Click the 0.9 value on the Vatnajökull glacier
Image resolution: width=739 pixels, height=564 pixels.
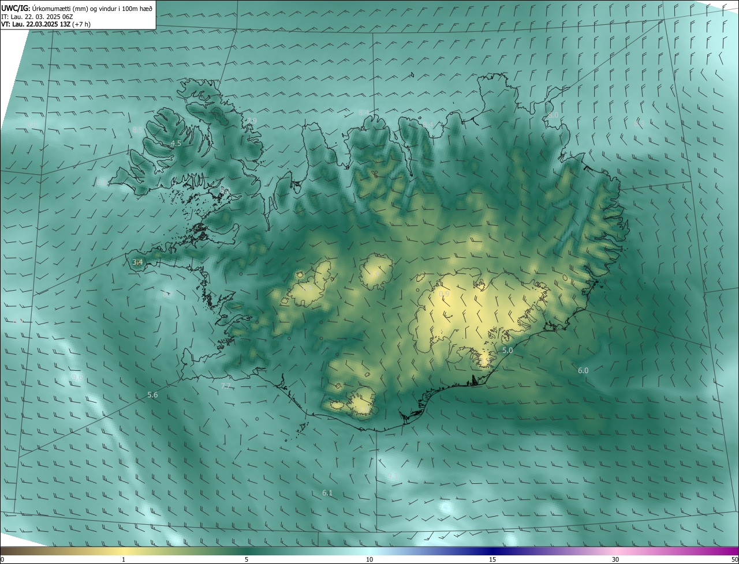tap(444, 294)
